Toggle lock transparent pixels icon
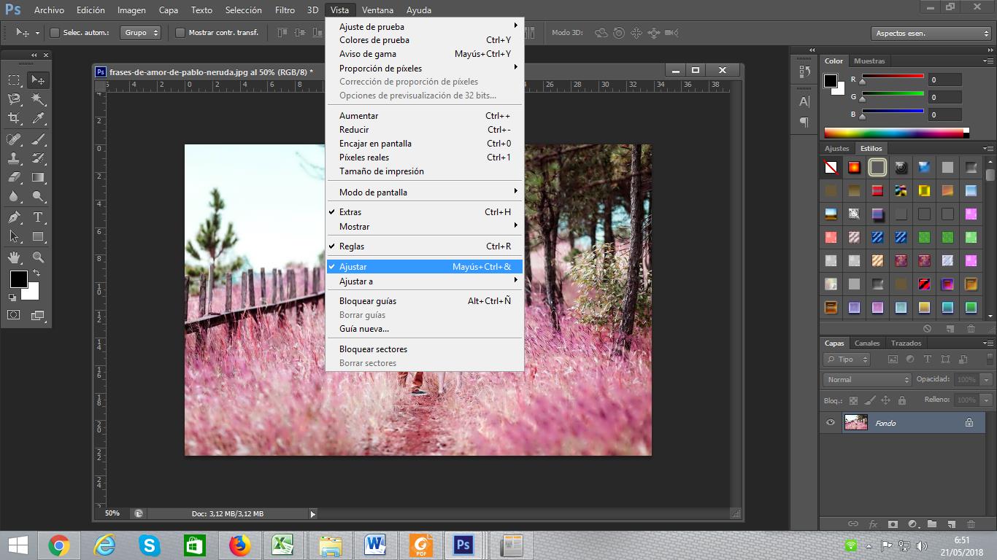 point(853,400)
